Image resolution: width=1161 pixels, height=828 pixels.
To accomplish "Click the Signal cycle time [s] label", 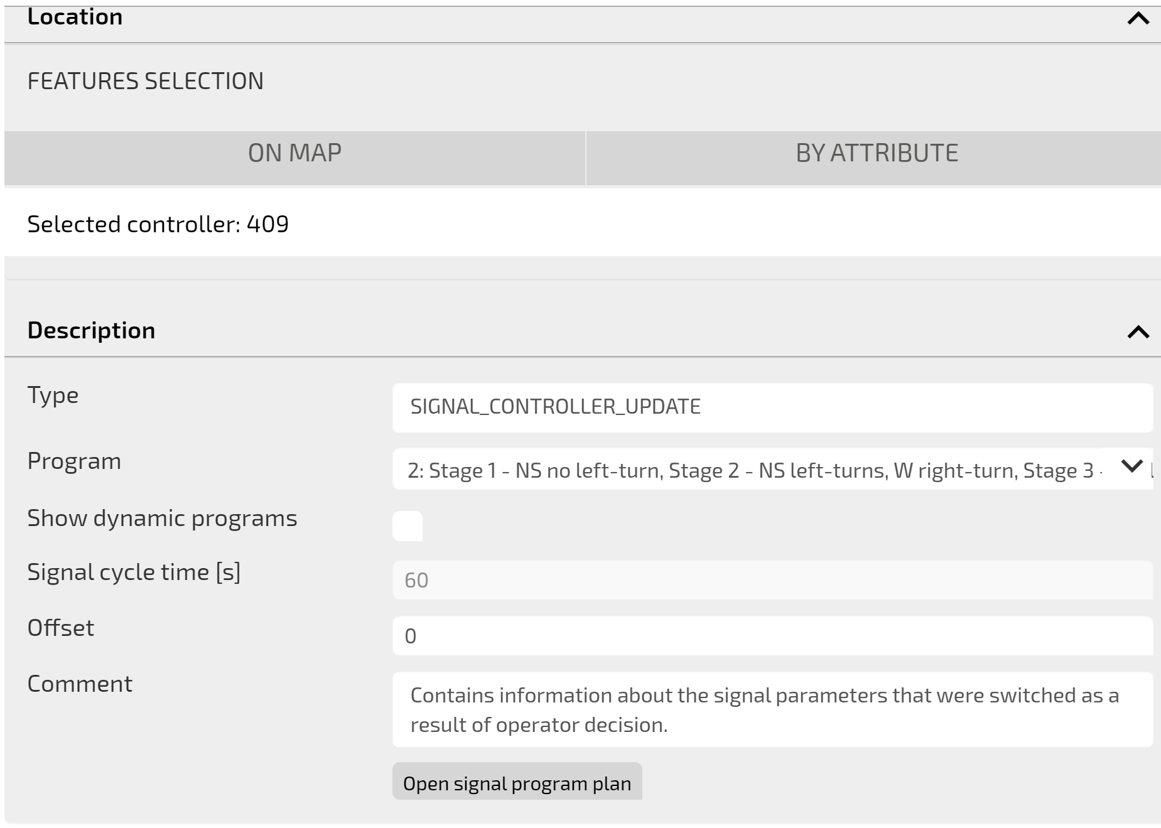I will 134,573.
